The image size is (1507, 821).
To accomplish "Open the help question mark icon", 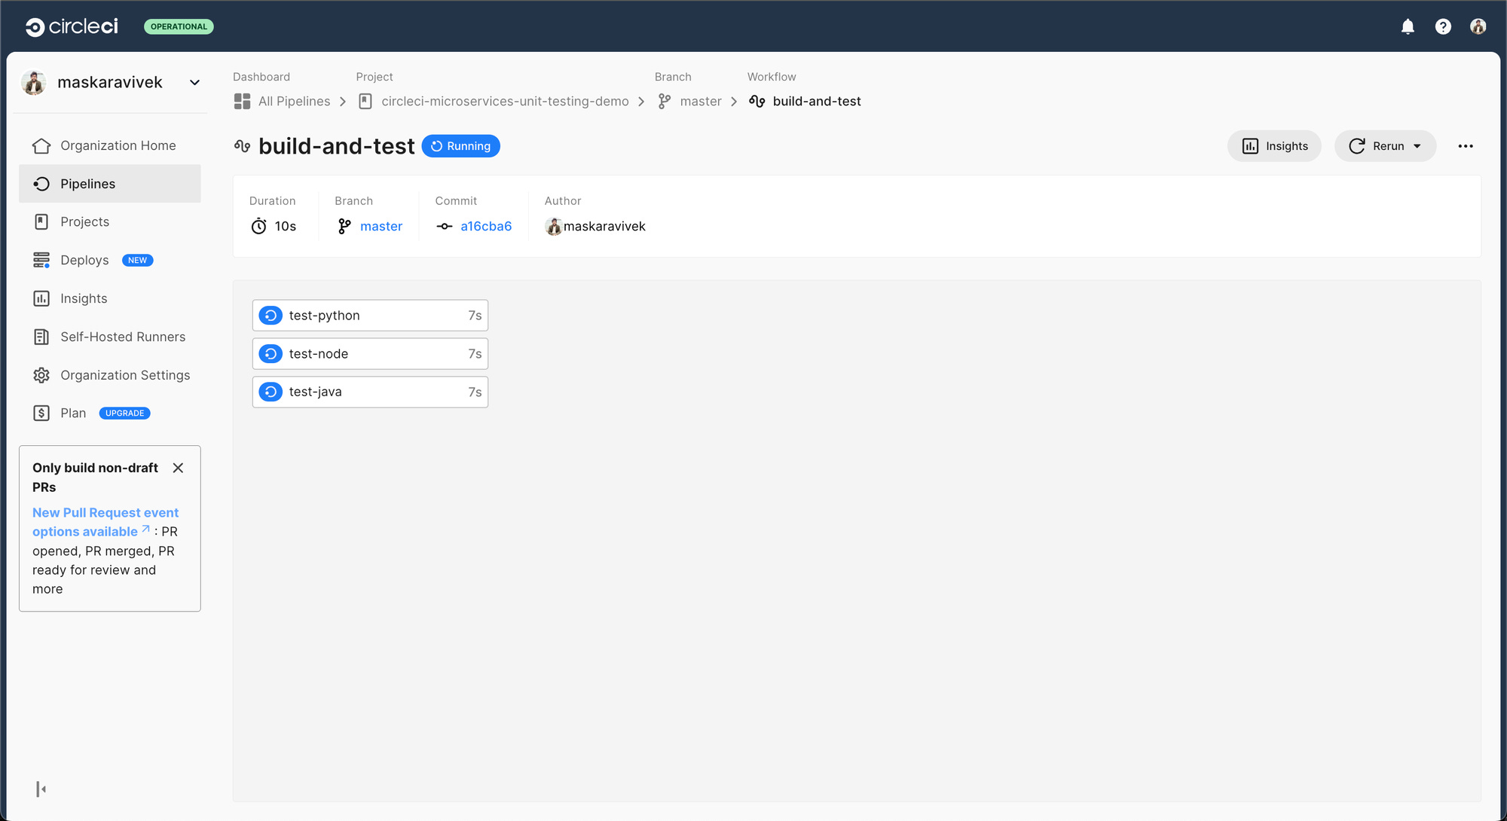I will pos(1443,27).
